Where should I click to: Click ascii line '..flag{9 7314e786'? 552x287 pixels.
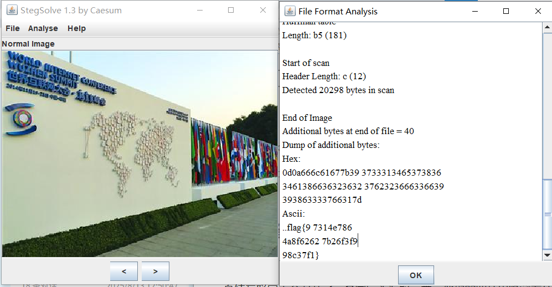(x=317, y=228)
